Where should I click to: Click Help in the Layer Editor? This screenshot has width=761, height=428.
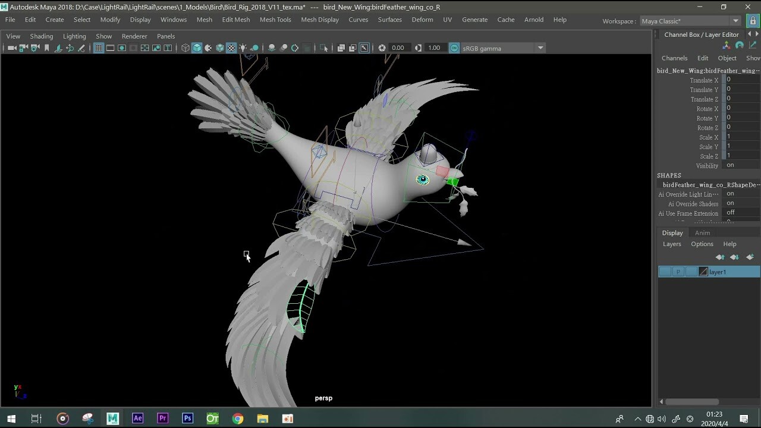click(x=730, y=244)
